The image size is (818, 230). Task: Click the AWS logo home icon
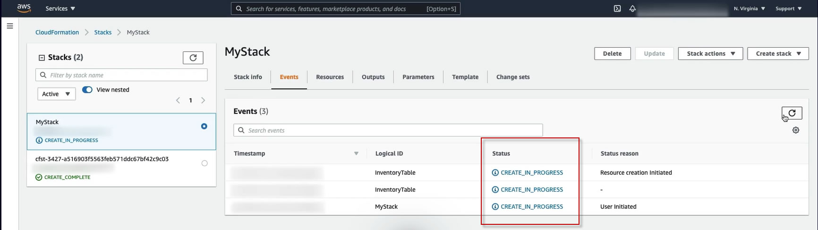24,8
